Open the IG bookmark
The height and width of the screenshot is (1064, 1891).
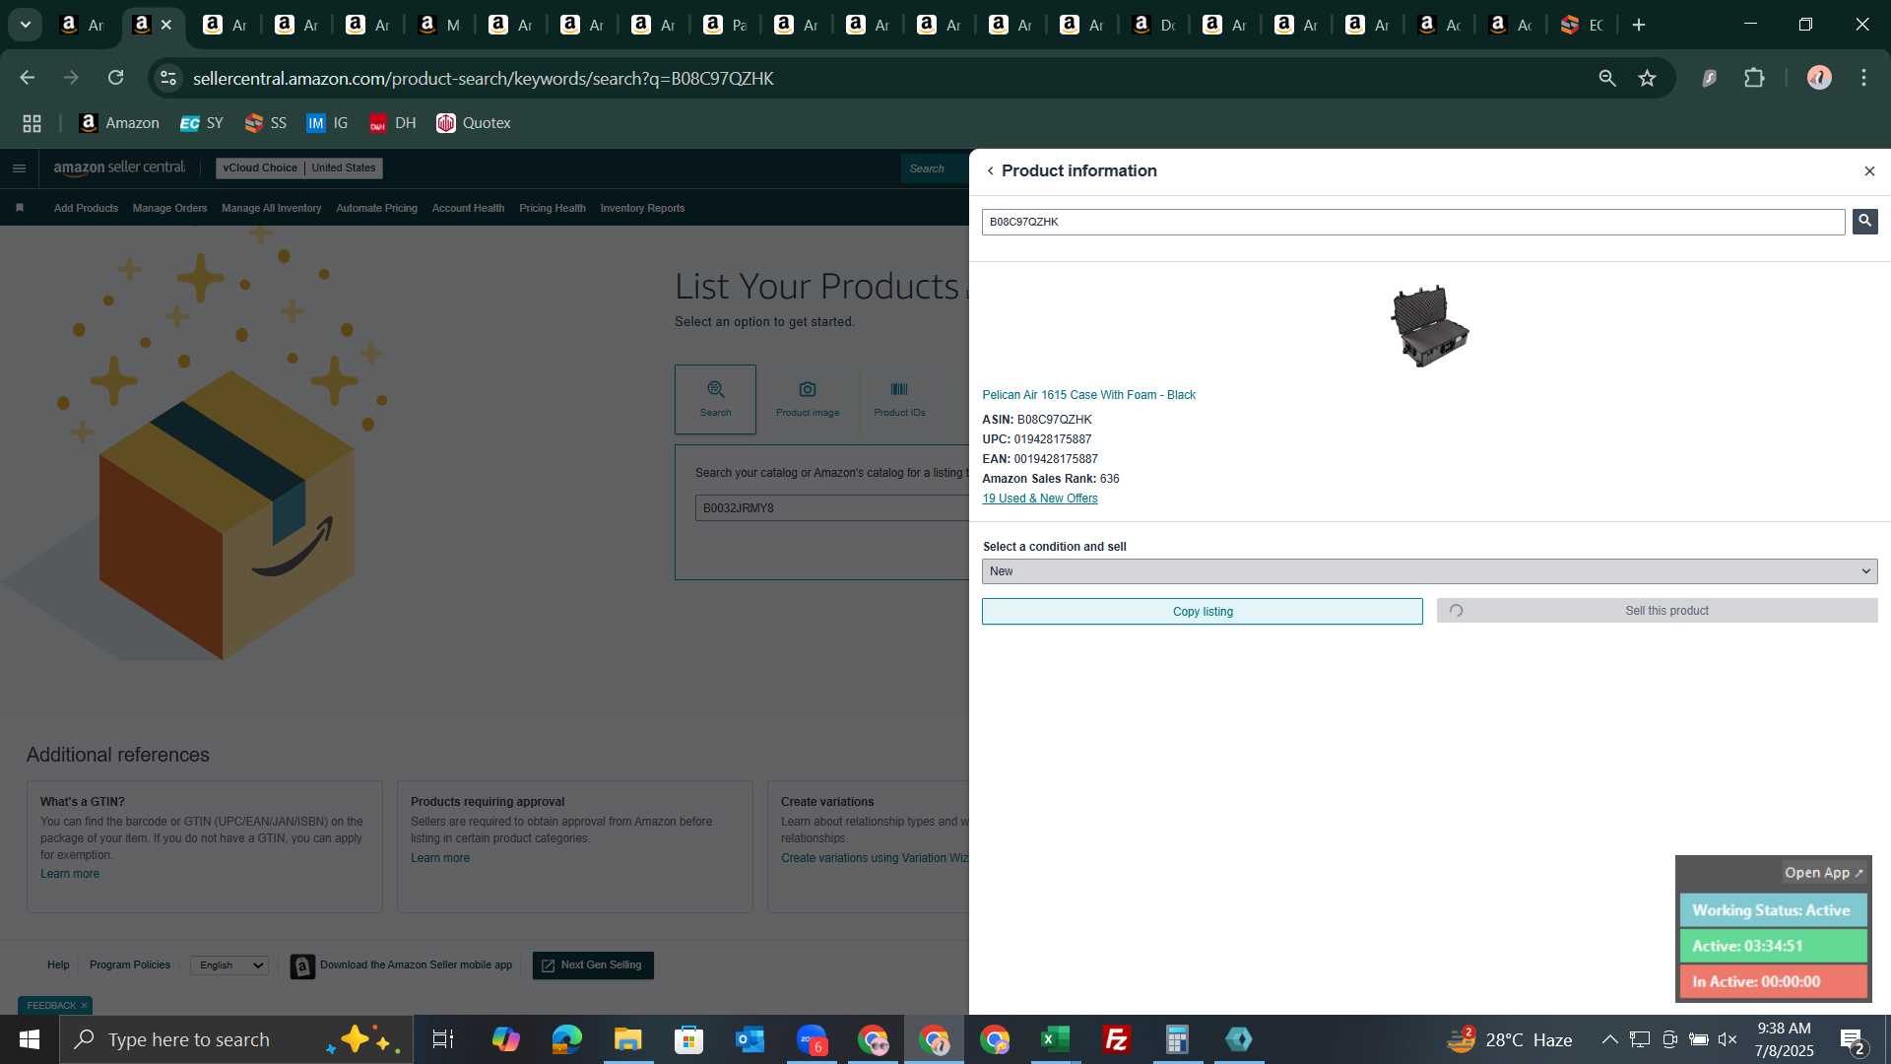pyautogui.click(x=327, y=123)
